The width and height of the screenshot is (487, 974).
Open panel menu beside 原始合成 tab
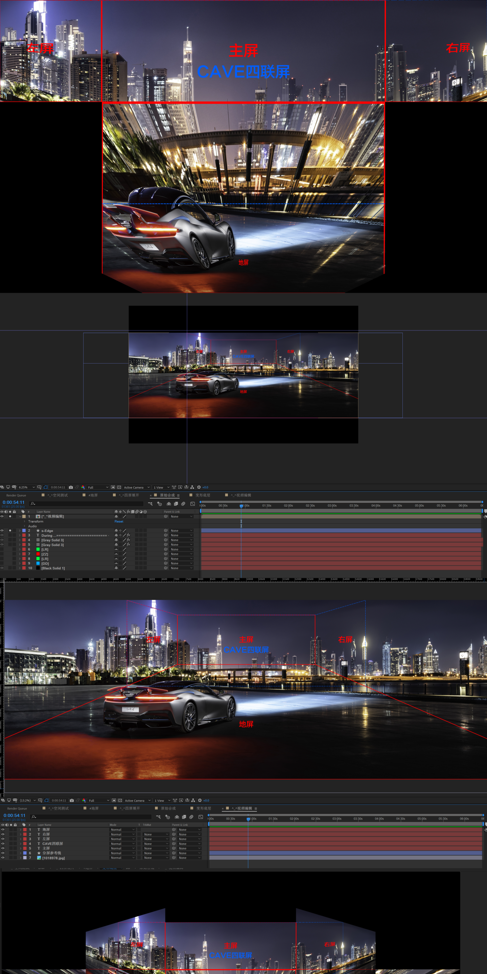(x=179, y=496)
